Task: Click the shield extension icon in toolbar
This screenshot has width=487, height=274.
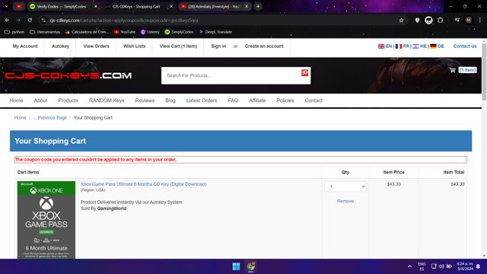Action: [x=417, y=21]
